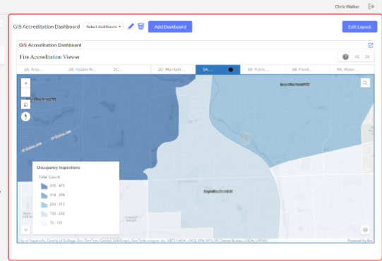Click the 395 - 475 legend swatch
The height and width of the screenshot is (261, 382).
click(44, 186)
